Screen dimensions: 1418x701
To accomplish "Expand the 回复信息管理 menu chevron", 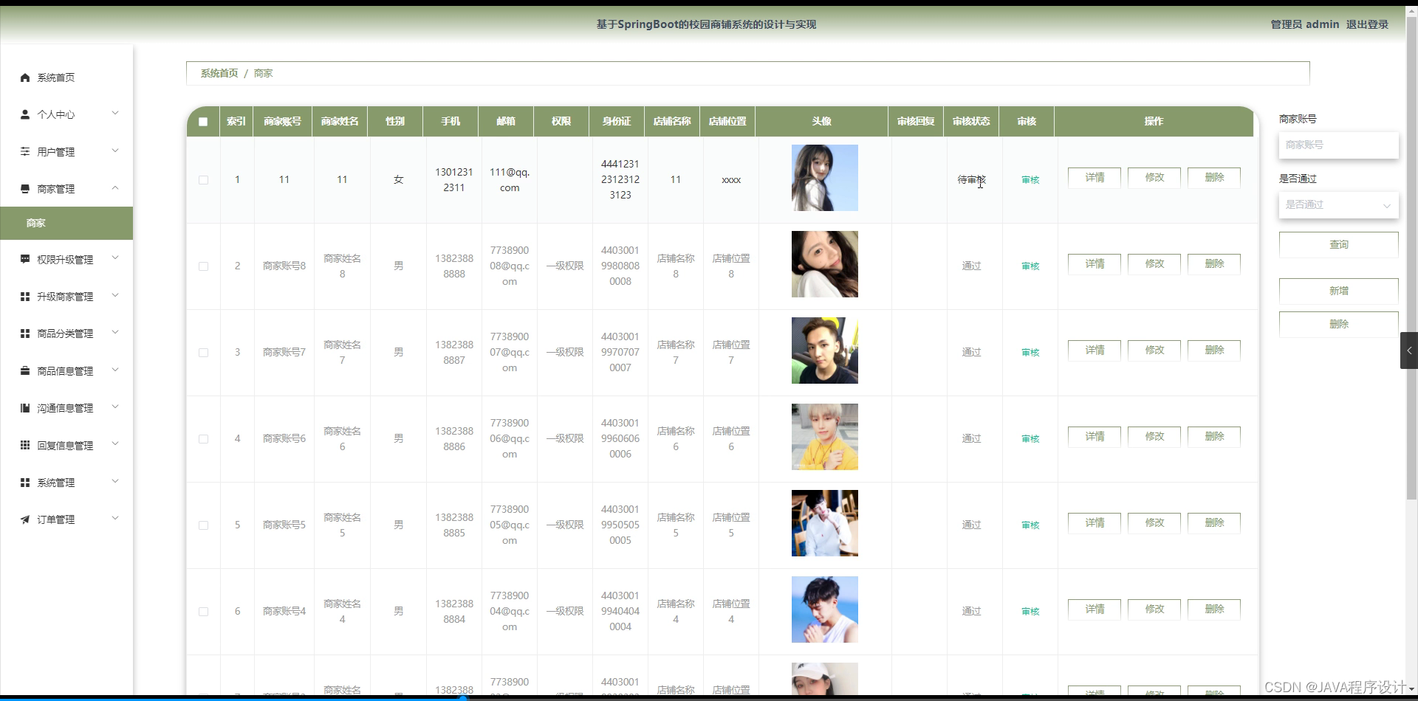I will click(x=115, y=443).
